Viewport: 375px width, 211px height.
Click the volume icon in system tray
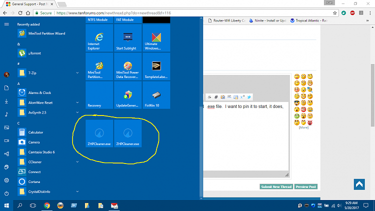pyautogui.click(x=339, y=205)
